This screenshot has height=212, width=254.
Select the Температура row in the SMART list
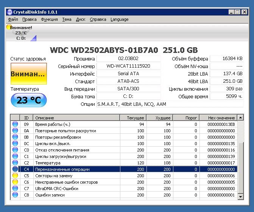(x=124, y=162)
